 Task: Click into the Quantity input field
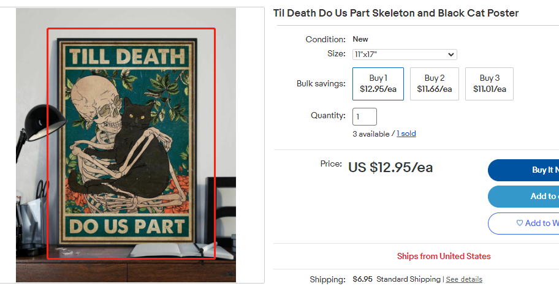tap(364, 116)
